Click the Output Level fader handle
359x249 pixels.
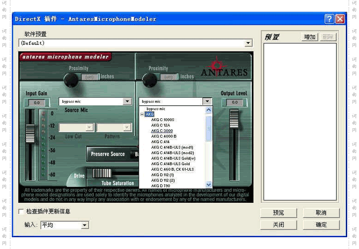pos(234,119)
